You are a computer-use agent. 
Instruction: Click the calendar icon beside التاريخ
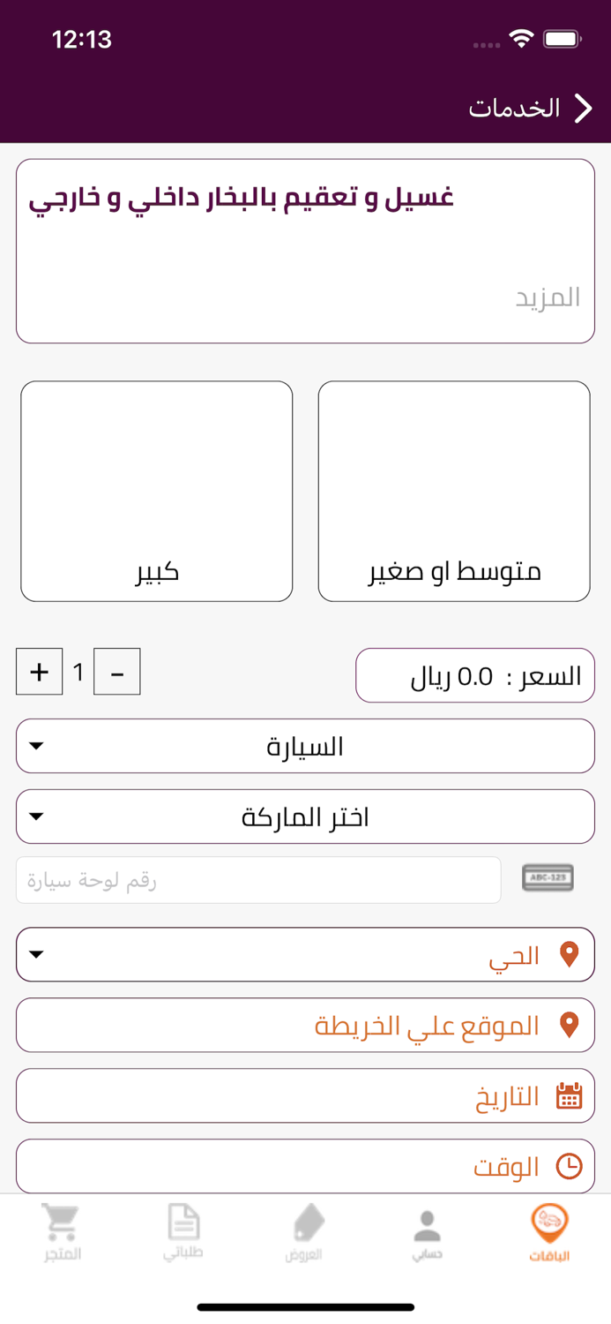click(570, 1095)
